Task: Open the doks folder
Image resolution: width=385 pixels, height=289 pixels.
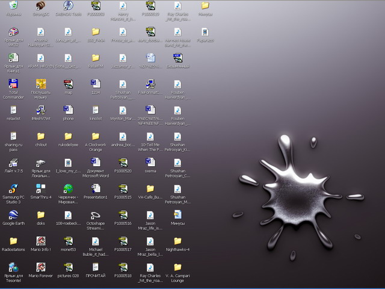Action: tap(41, 215)
